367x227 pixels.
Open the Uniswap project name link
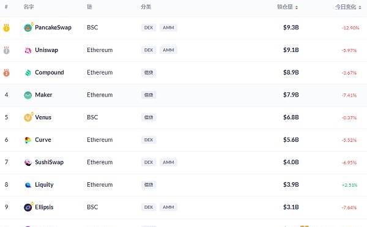click(46, 50)
